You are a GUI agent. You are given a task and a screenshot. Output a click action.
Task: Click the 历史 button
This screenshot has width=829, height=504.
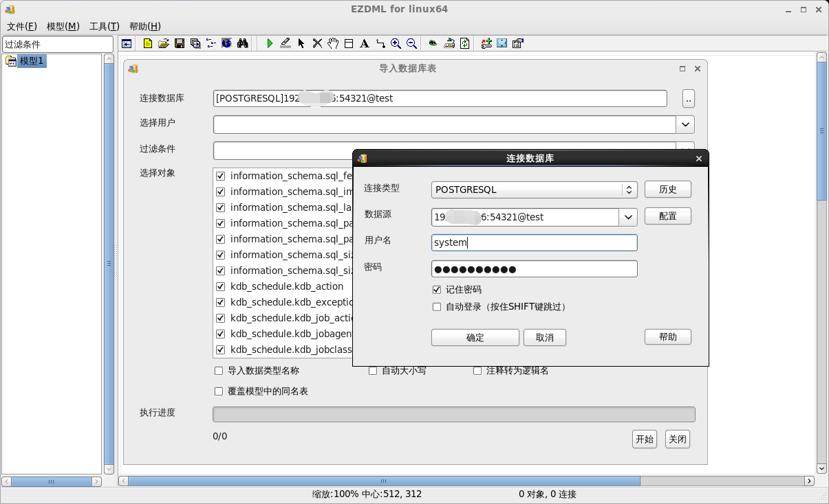click(668, 190)
